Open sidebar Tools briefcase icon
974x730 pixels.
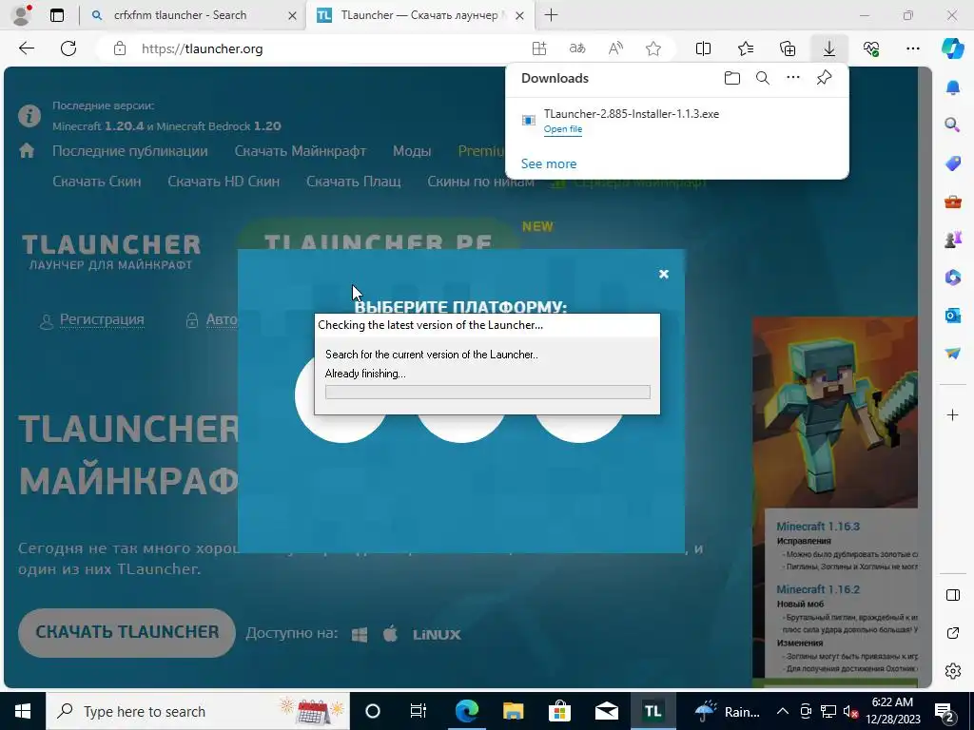953,202
